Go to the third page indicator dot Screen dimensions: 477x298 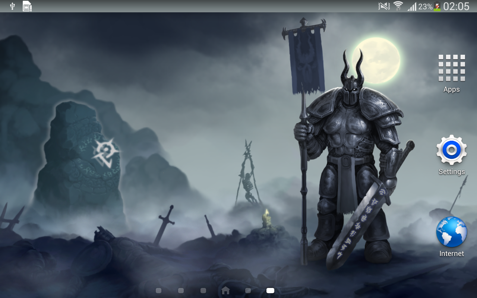pos(203,291)
